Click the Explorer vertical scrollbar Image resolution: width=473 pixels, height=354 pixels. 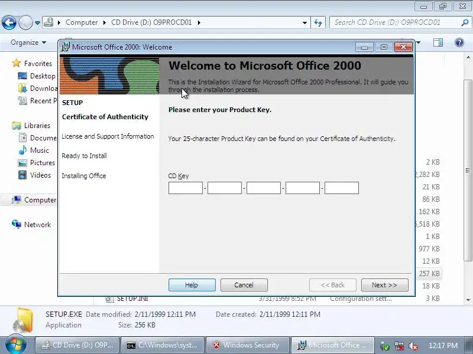tap(468, 171)
